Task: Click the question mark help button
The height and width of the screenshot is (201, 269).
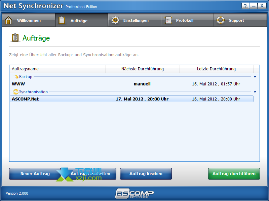Action: point(245,6)
